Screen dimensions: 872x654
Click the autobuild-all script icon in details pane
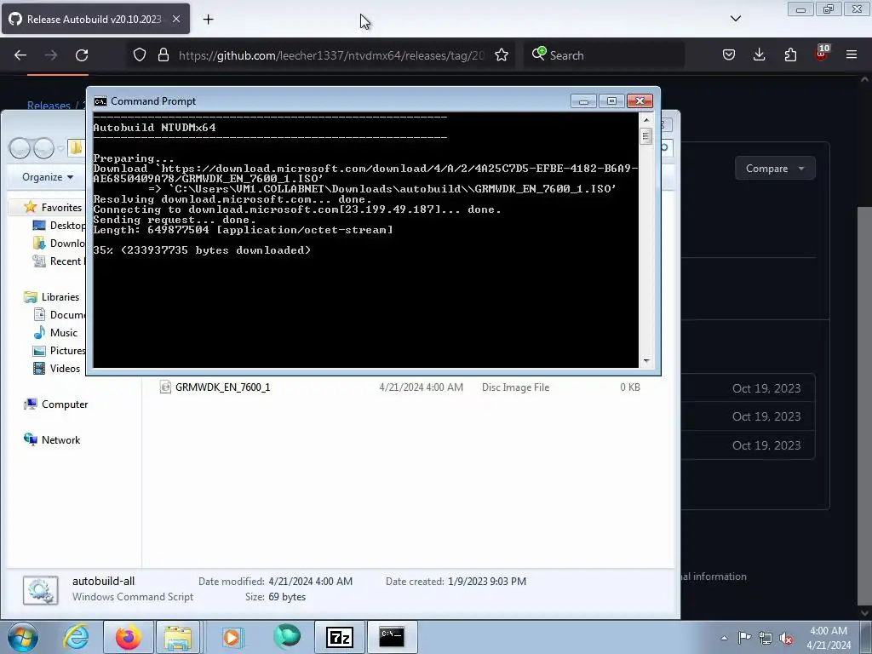[41, 590]
